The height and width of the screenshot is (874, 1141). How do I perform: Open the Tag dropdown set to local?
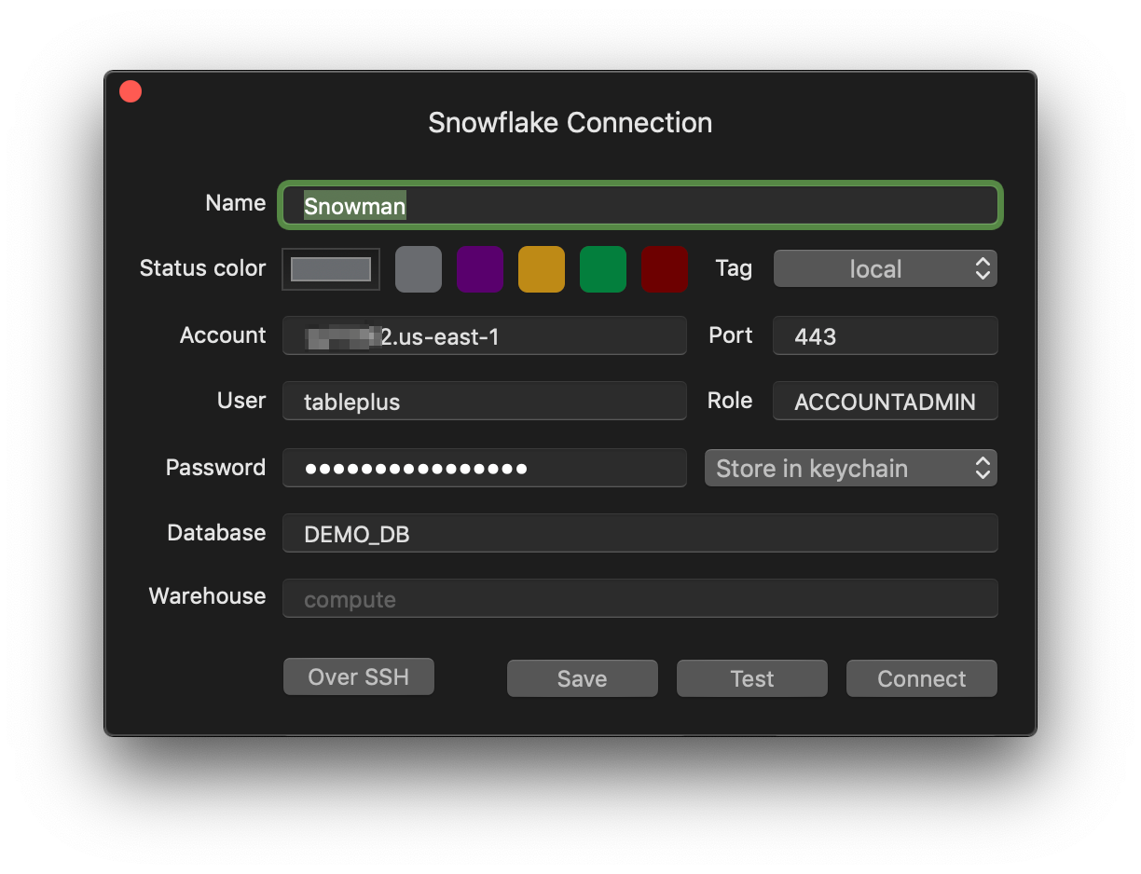coord(884,268)
